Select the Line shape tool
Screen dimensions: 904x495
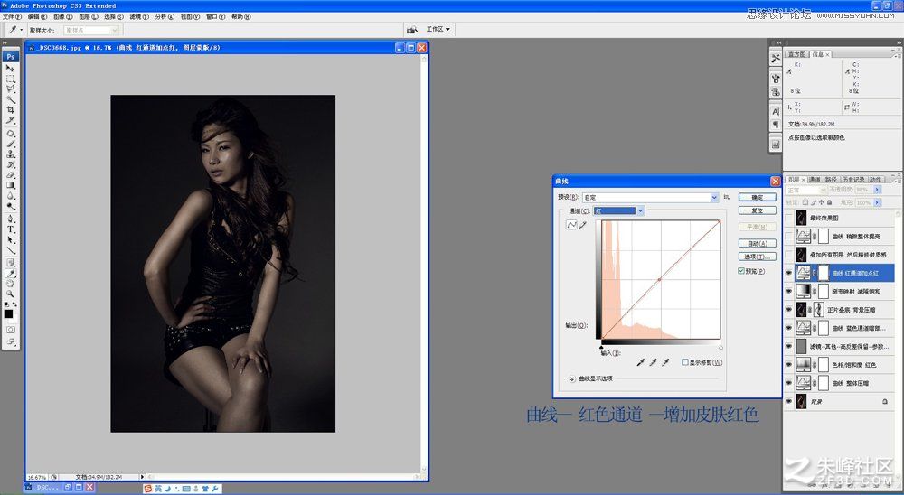10,250
